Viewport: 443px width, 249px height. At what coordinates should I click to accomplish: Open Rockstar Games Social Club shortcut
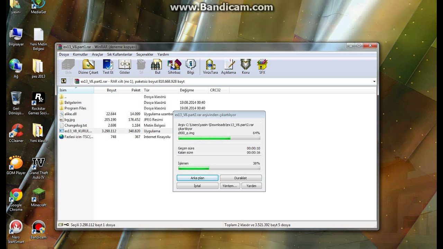click(38, 103)
